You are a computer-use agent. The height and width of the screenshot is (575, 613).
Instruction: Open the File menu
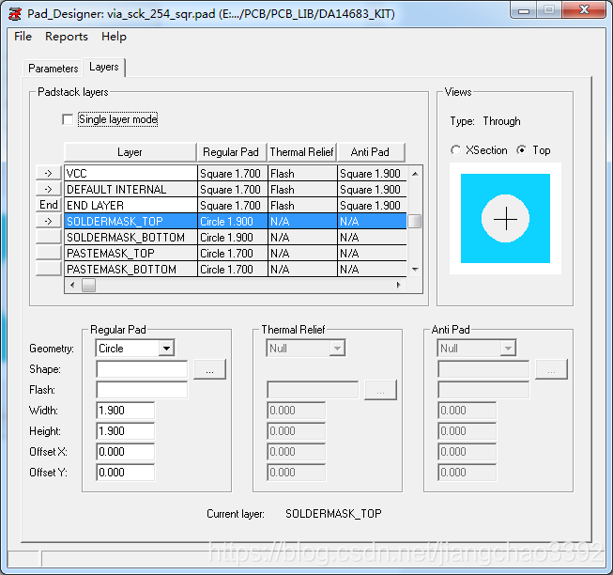23,37
